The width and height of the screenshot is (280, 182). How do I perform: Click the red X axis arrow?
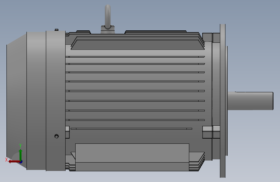pos(14,162)
